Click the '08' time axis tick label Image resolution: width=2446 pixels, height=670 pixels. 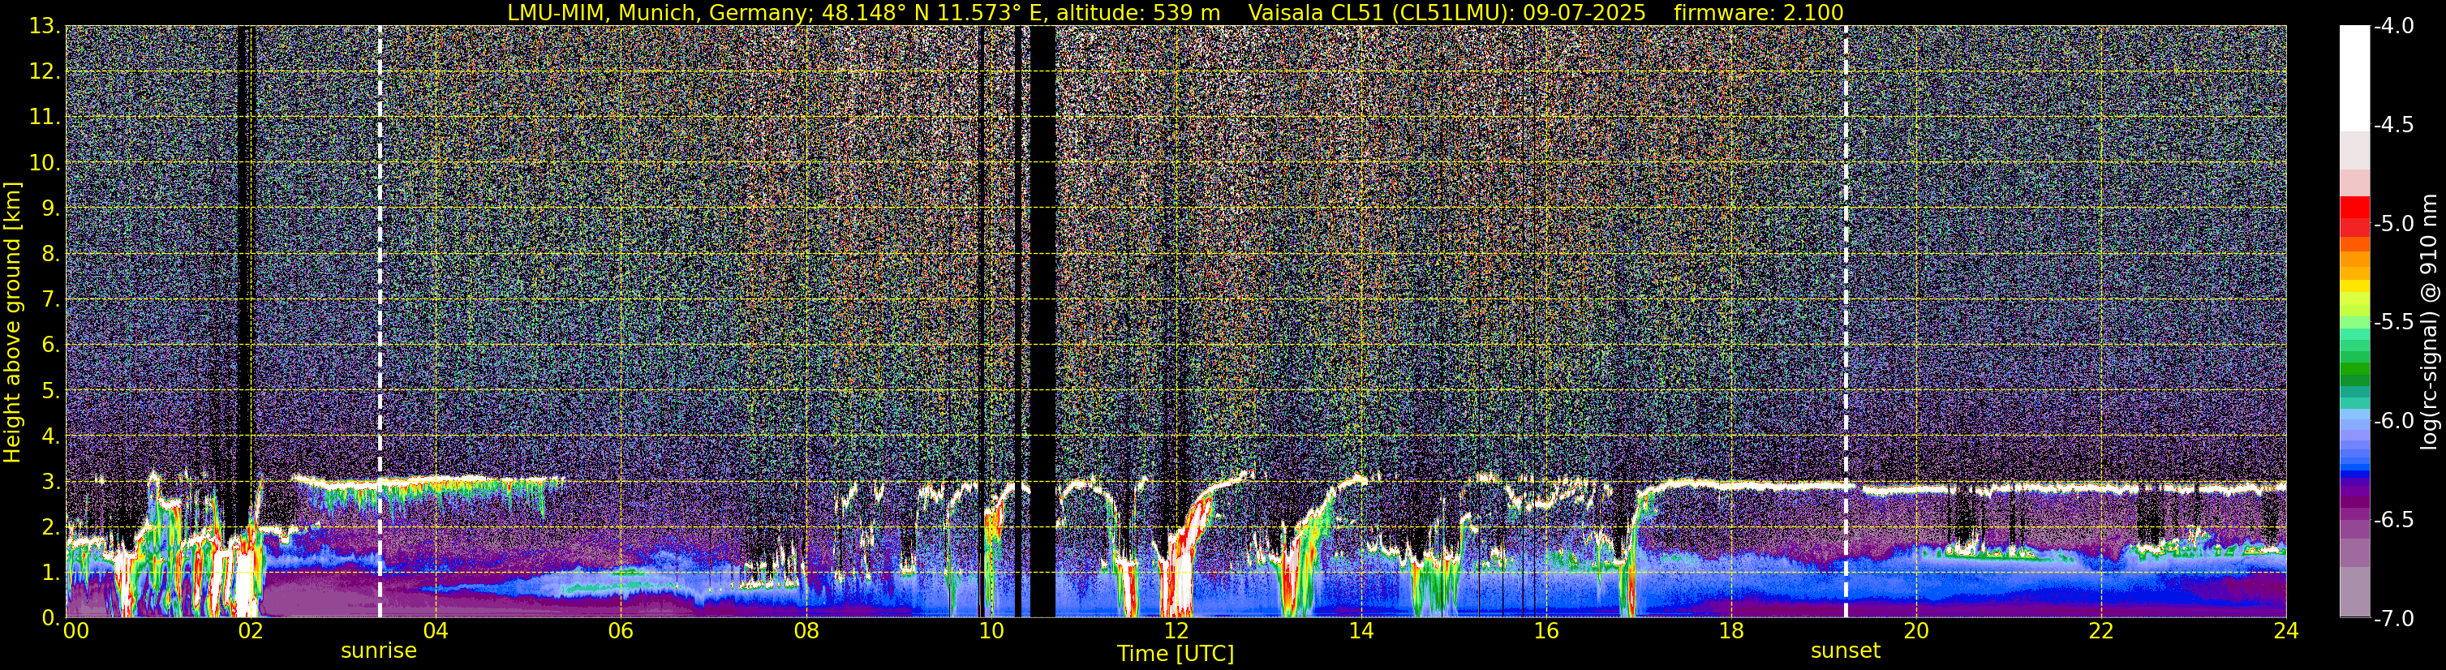(806, 631)
